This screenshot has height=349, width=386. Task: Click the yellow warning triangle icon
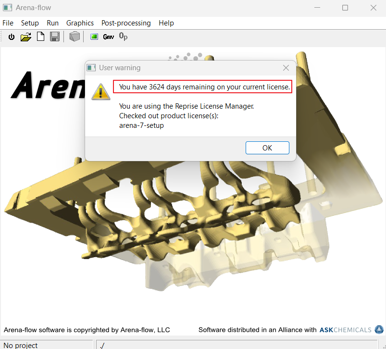click(x=100, y=92)
